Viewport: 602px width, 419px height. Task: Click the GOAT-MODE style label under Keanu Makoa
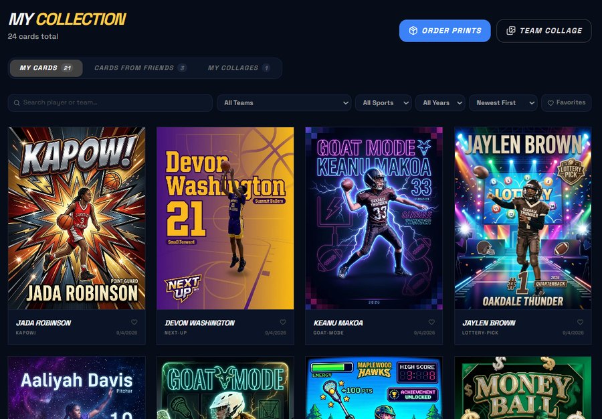pos(328,333)
